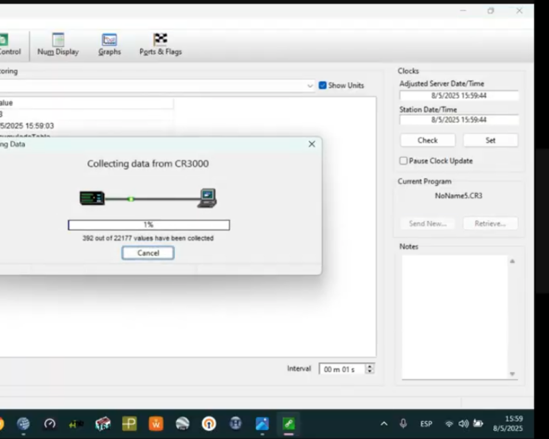Screen dimensions: 549x439
Task: Expand the table monitor dropdown arrow
Action: click(310, 86)
